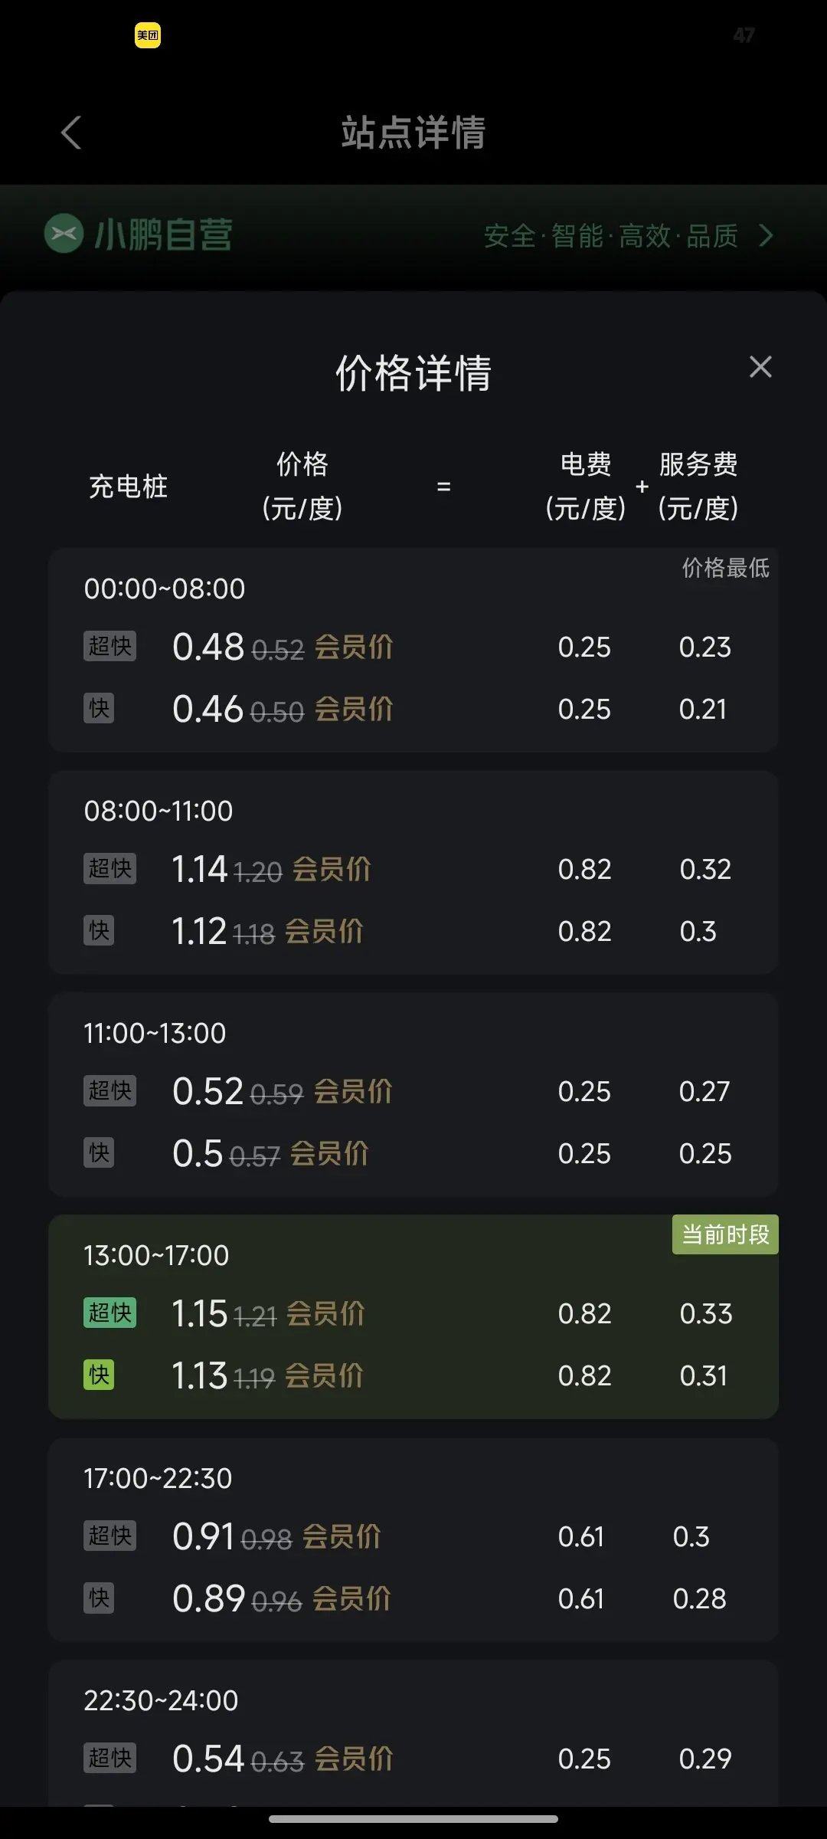This screenshot has width=827, height=1839.
Task: Tap 会员价 next to 0.91 price
Action: coord(342,1536)
